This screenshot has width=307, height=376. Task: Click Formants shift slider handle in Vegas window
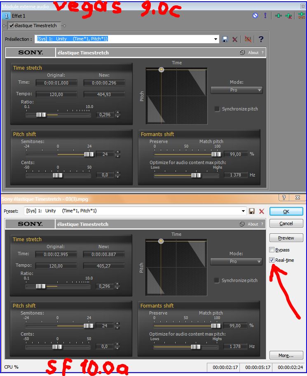click(x=216, y=155)
